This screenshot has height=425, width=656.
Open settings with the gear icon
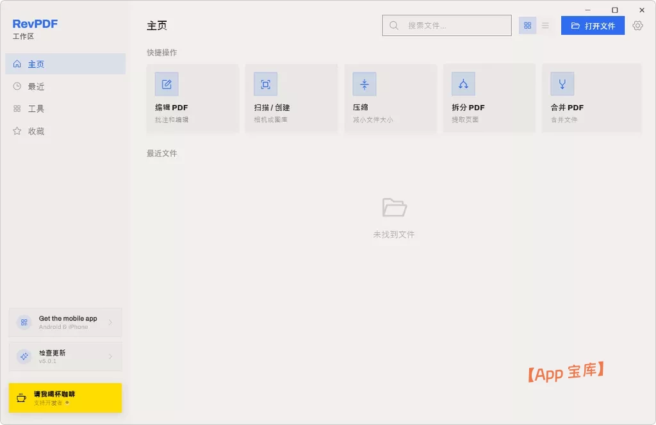[x=637, y=26]
